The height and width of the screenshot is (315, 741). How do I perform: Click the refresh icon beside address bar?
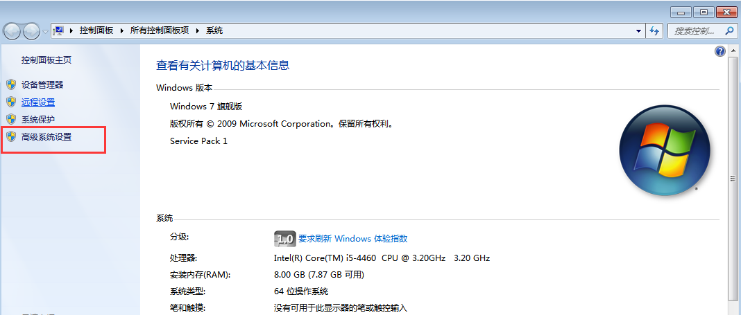click(654, 31)
